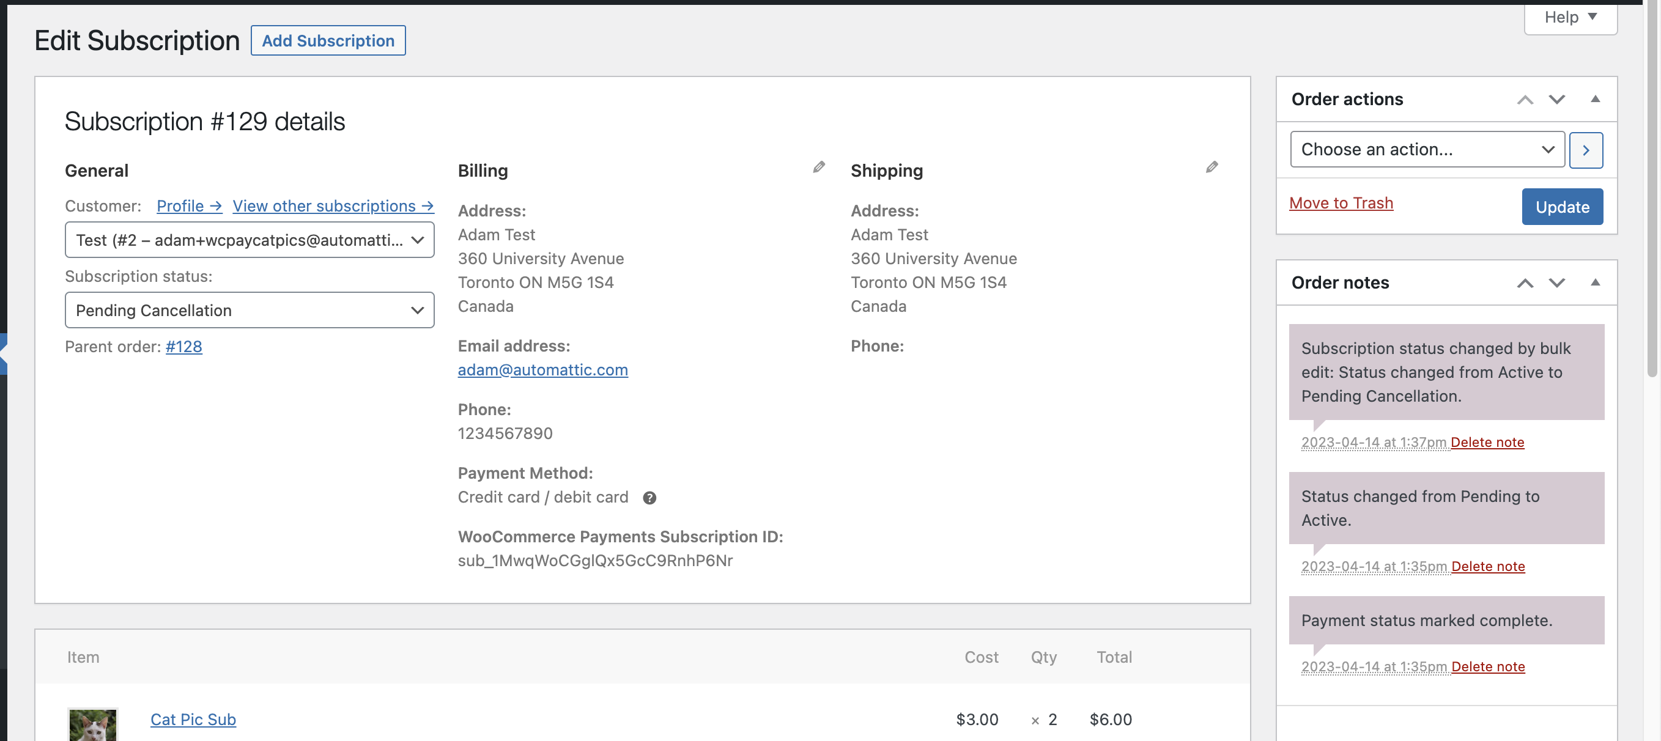Run the chosen order action arrow button
This screenshot has height=741, width=1661.
click(1586, 150)
